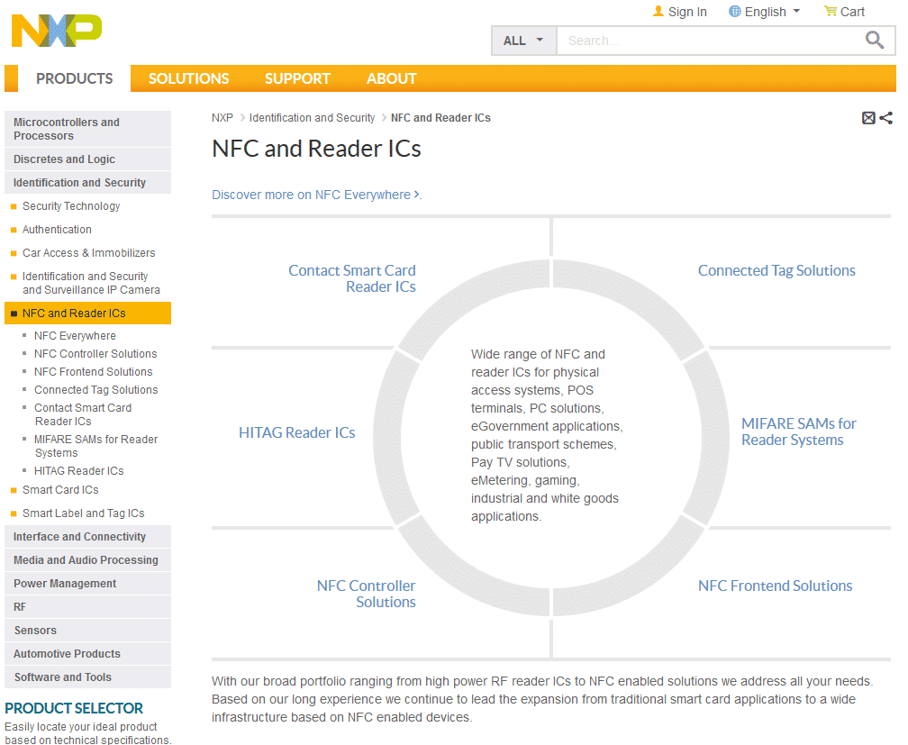Follow Discover more on NFC Everywhere link
The image size is (908, 745).
click(316, 195)
